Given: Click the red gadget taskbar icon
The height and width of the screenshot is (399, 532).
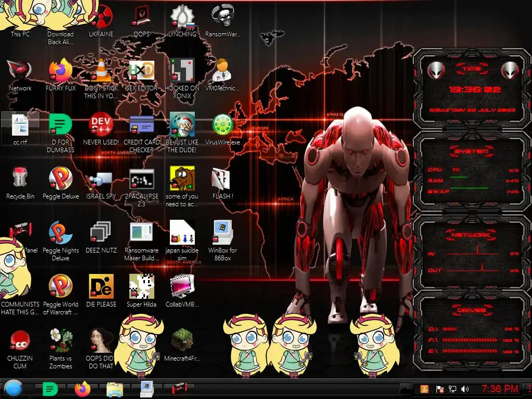Looking at the screenshot, I should [x=179, y=389].
